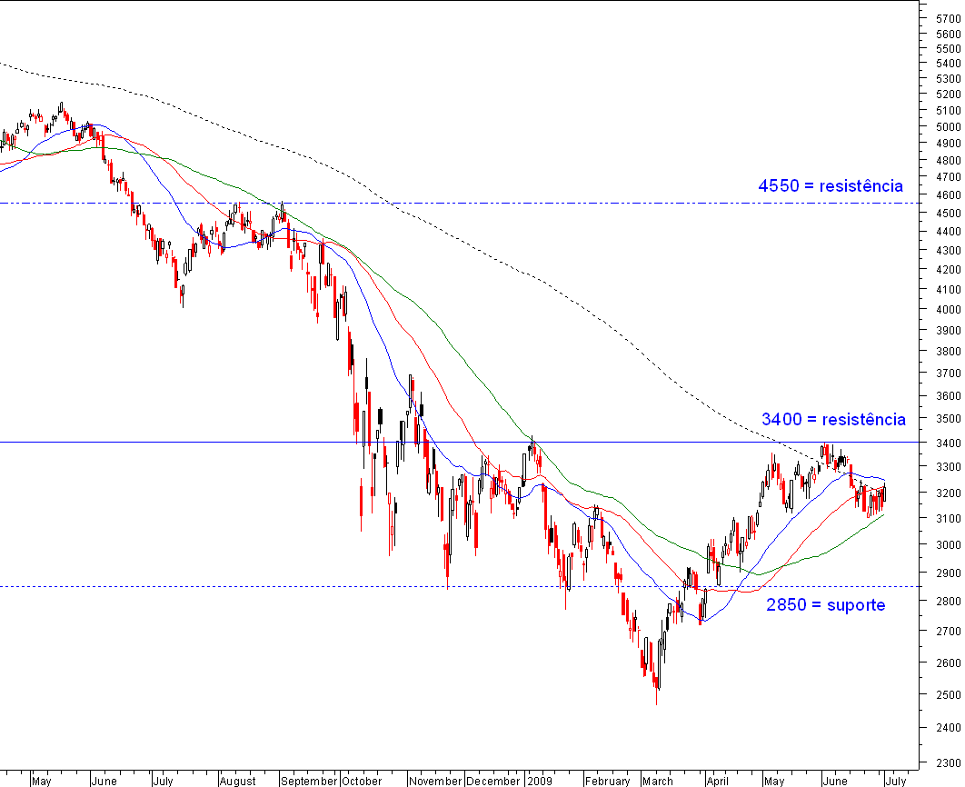Image resolution: width=965 pixels, height=787 pixels.
Task: Click the 'December' axis label
Action: click(493, 781)
